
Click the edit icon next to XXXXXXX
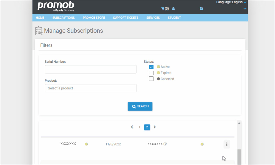[x=165, y=144]
